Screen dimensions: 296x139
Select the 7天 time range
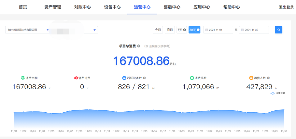click(181, 30)
